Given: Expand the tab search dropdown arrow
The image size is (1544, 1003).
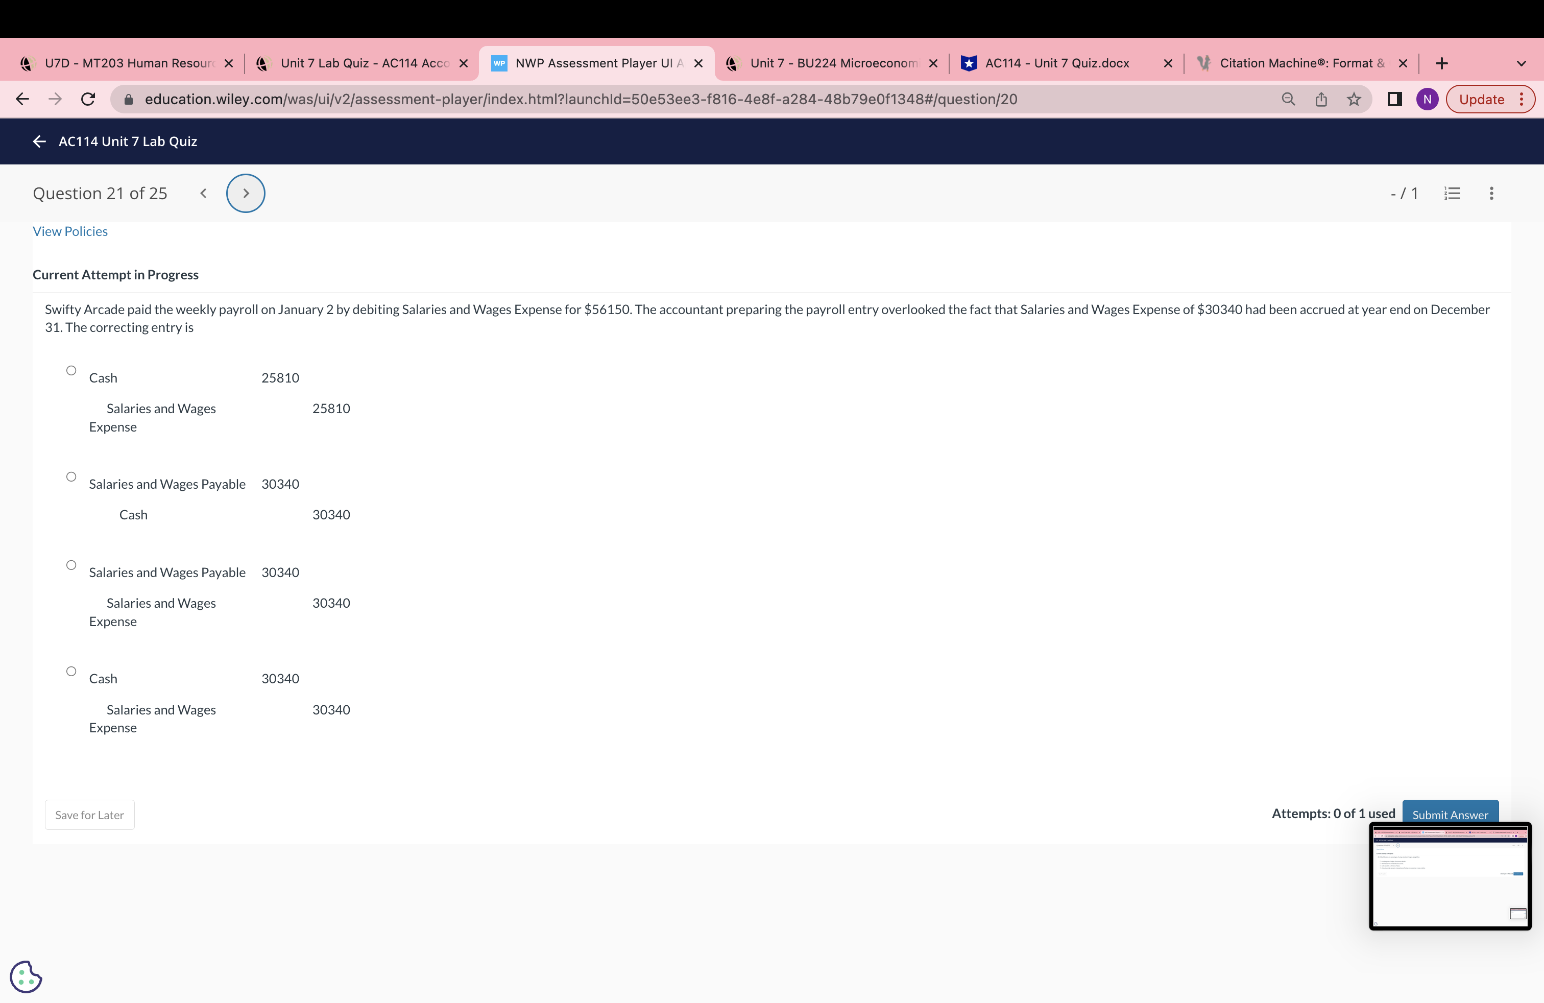Looking at the screenshot, I should [x=1522, y=63].
